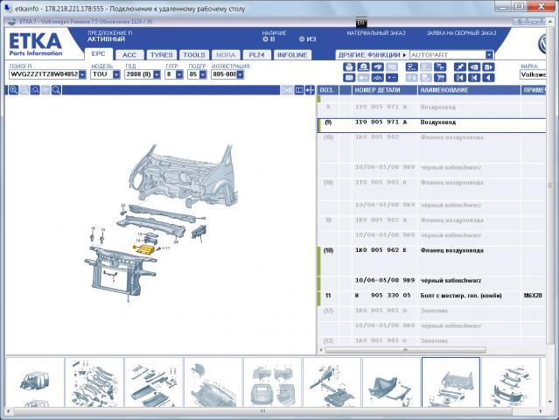
Task: Click the chart-line icon beside greyed button
Action: (378, 78)
